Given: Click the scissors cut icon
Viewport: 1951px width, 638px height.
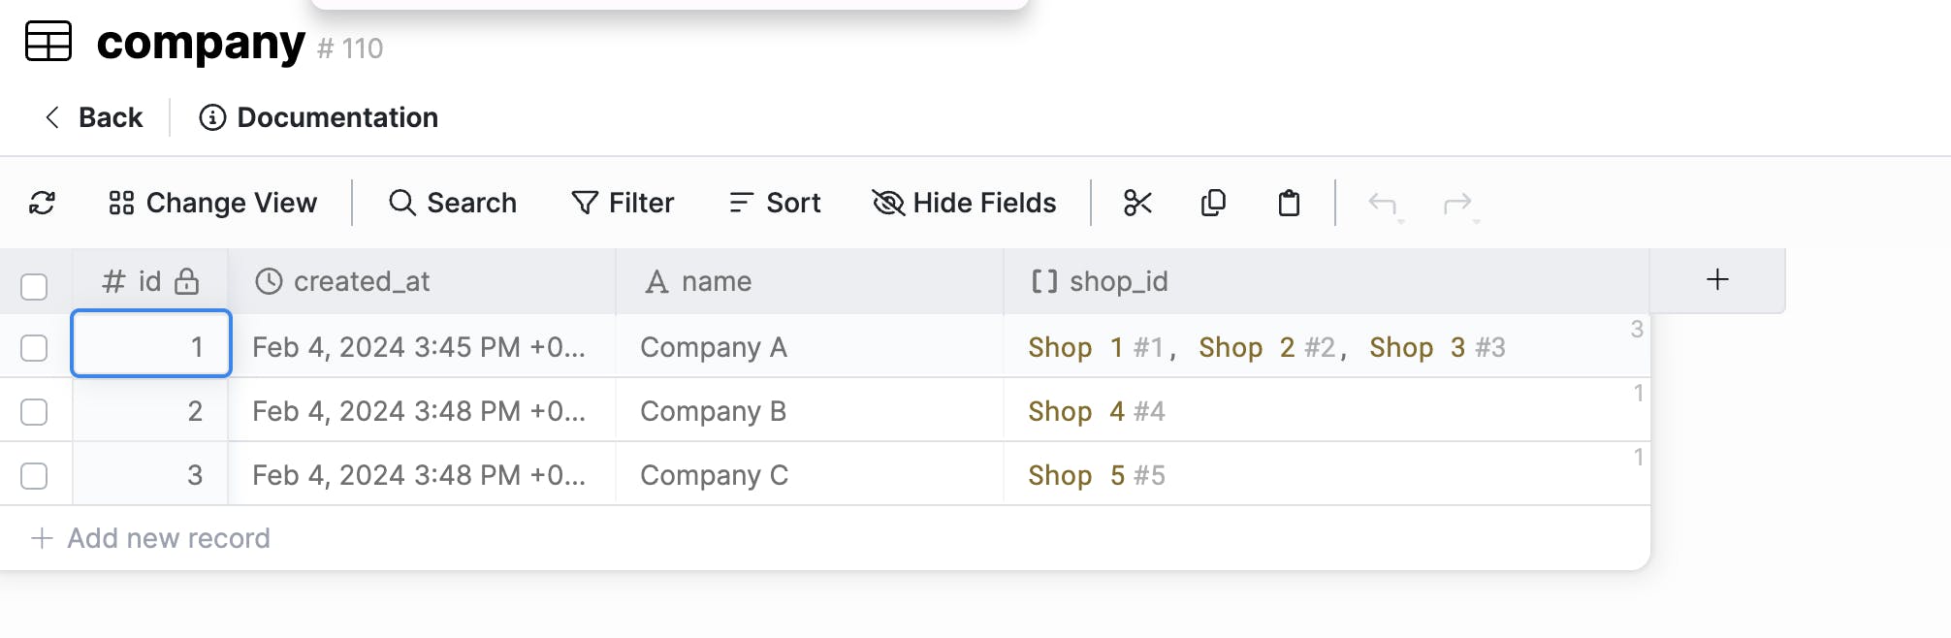Looking at the screenshot, I should point(1137,203).
